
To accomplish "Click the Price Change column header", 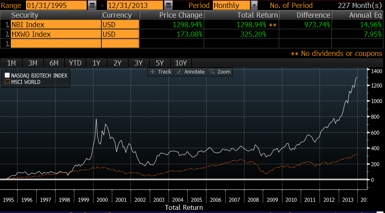I will (172, 15).
